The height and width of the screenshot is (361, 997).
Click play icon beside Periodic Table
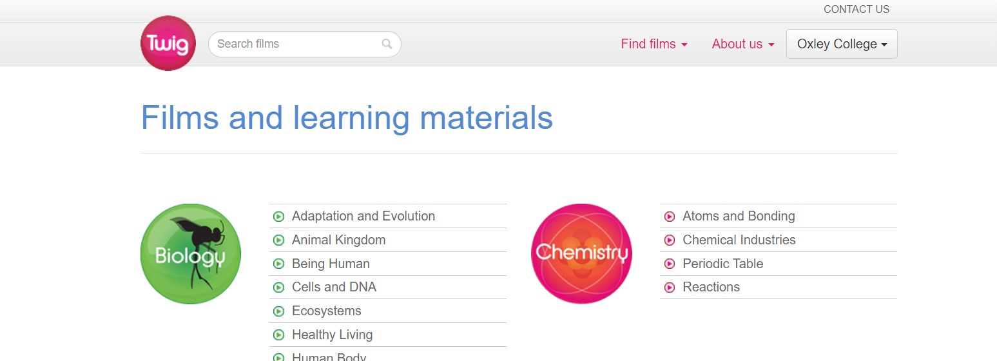point(670,264)
